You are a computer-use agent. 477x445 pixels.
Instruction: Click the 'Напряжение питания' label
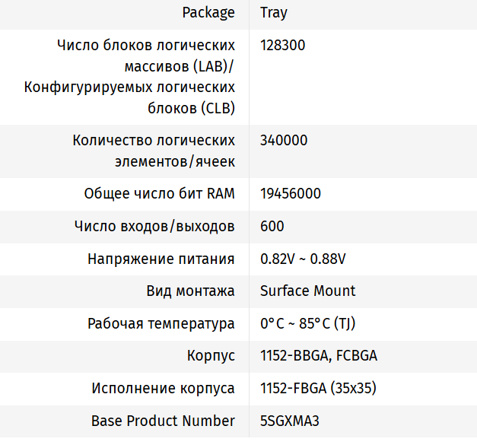tap(161, 259)
